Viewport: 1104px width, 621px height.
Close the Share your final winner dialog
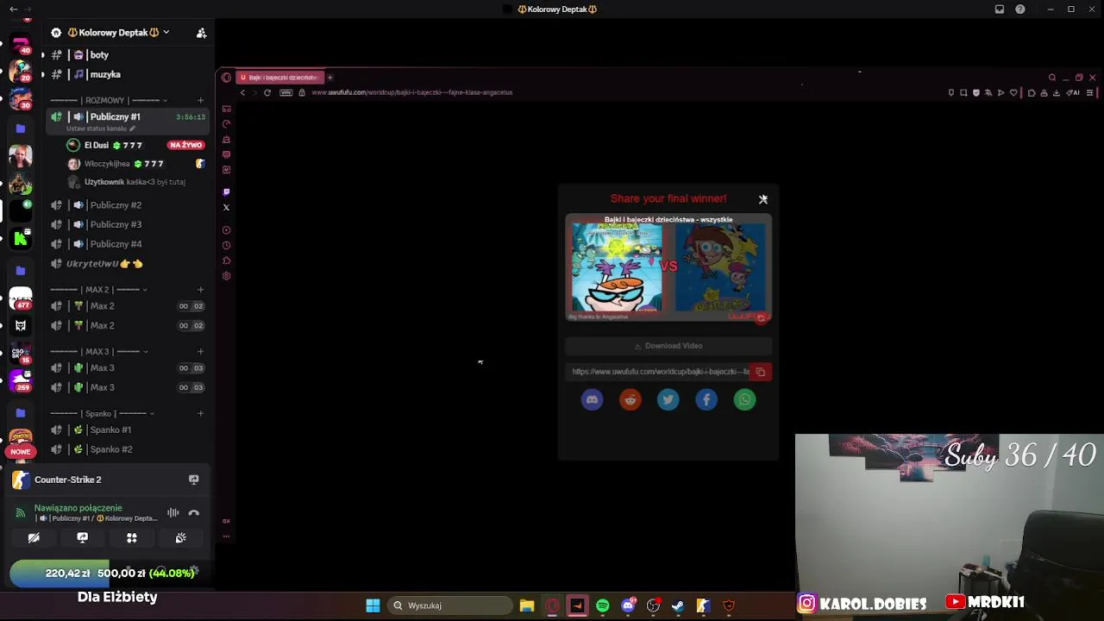763,199
